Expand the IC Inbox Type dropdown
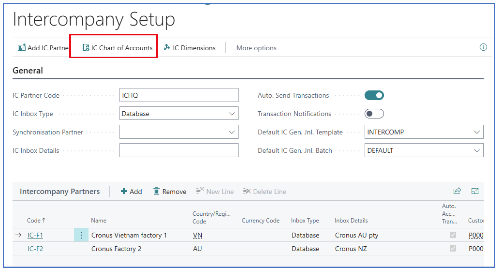Image resolution: width=499 pixels, height=271 pixels. 232,114
